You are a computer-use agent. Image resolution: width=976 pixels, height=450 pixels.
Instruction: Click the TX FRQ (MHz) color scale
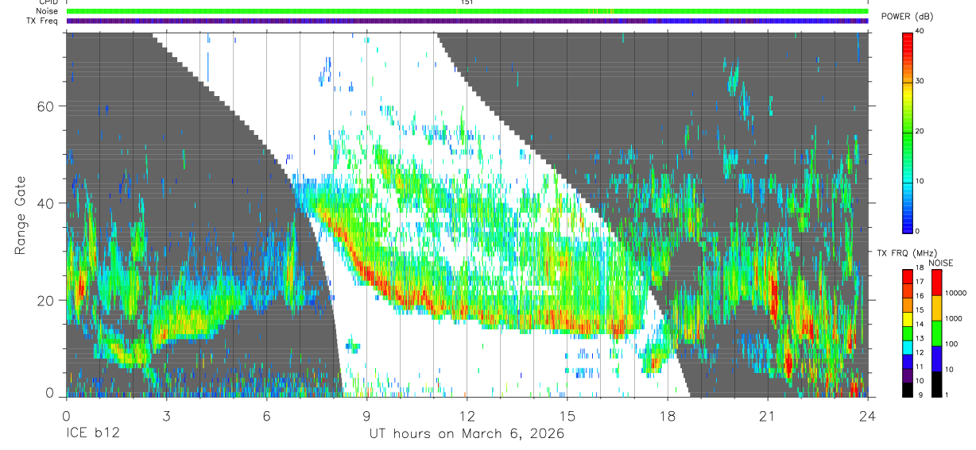908,333
